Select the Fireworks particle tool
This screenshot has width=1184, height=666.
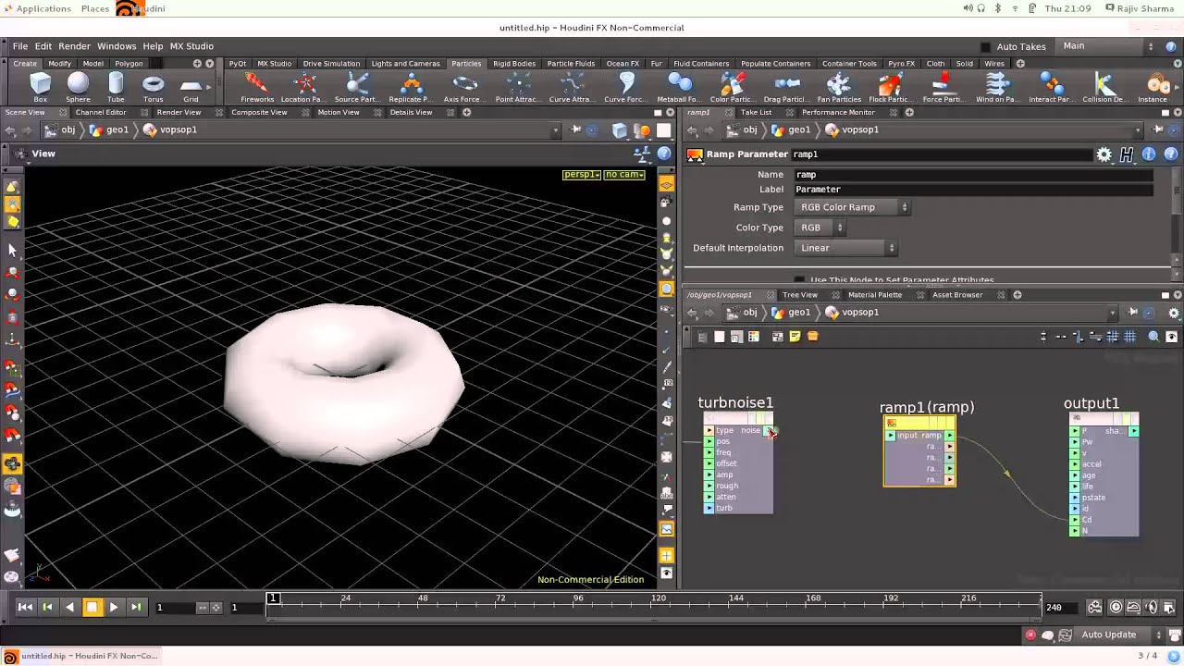257,88
